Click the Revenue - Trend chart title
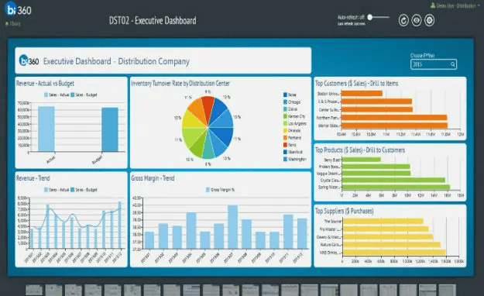Viewport: 484px width, 296px height. (x=33, y=178)
